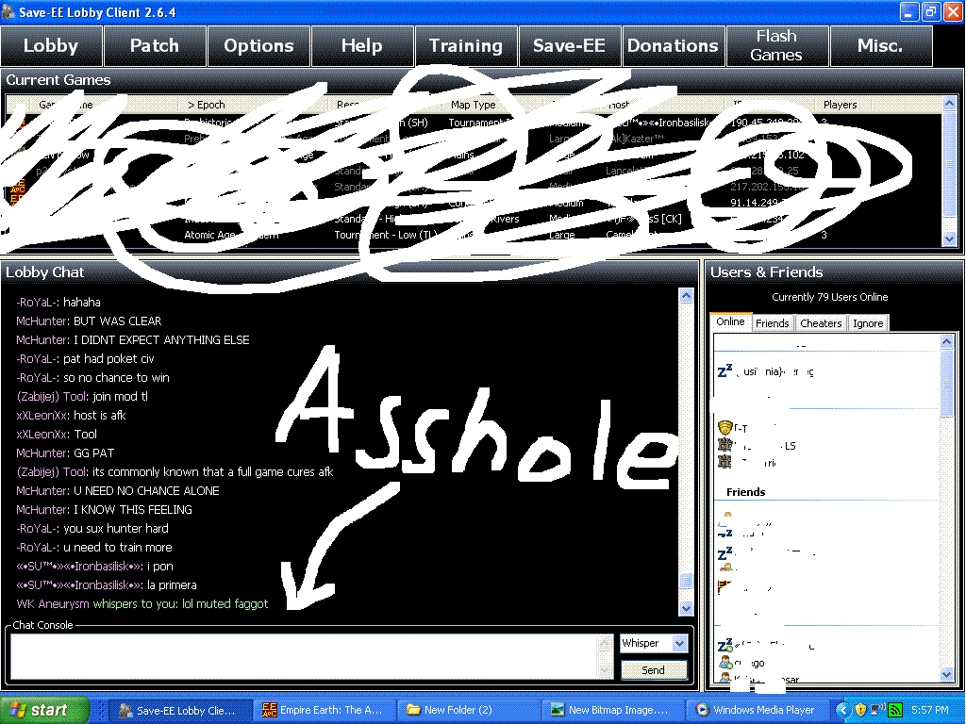Click the gold shield badge user icon
This screenshot has width=966, height=724.
click(724, 428)
